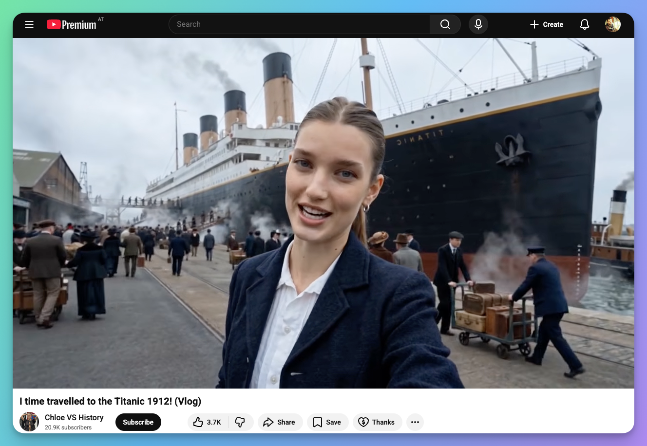Go to YouTube Premium home logo
Viewport: 647px width, 446px height.
pyautogui.click(x=72, y=24)
